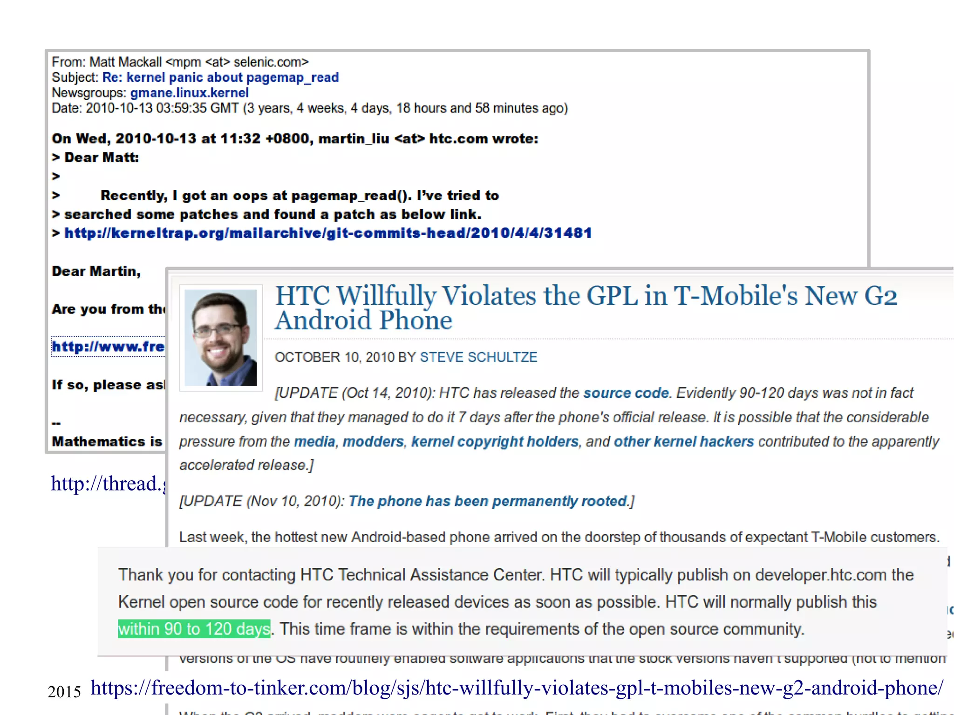Click the quoted line 'On Wed, 2010-10-13 at 11:32'

pyautogui.click(x=295, y=139)
